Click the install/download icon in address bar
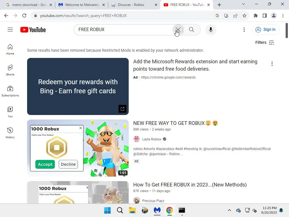This screenshot has height=217, width=289. (x=226, y=16)
